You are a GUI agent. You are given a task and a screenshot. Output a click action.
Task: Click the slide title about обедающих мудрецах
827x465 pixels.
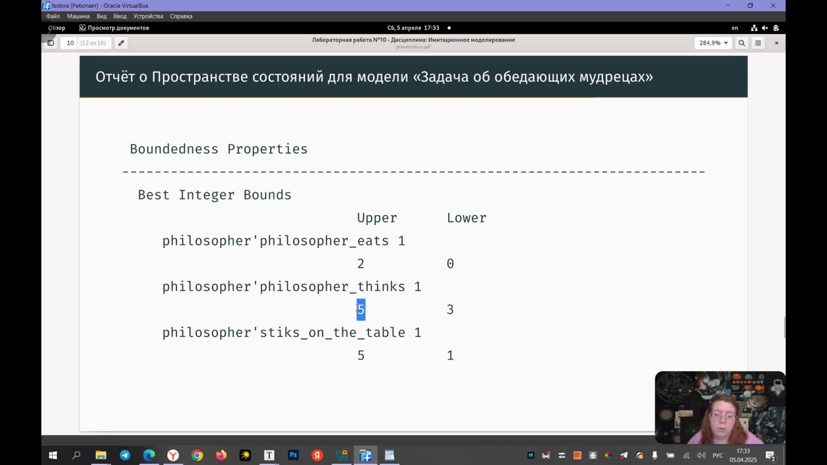pyautogui.click(x=374, y=77)
